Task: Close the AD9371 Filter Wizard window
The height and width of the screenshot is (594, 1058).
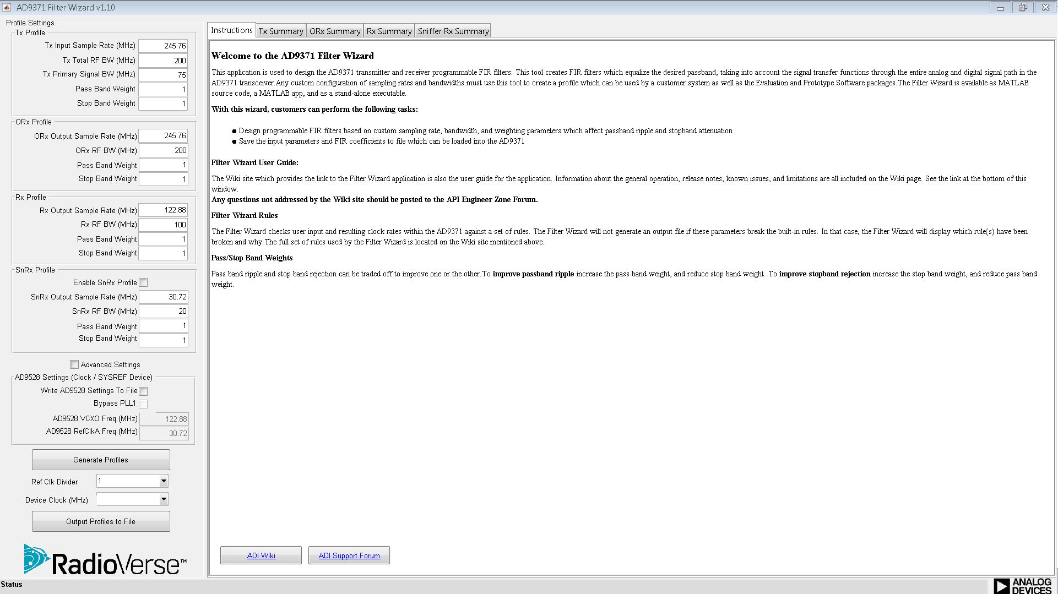Action: pos(1045,8)
